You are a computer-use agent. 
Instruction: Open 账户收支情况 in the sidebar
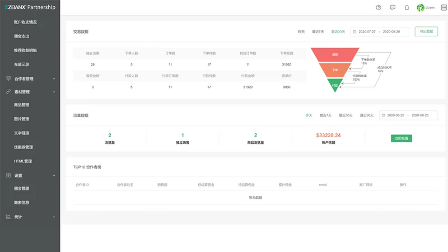coord(25,22)
